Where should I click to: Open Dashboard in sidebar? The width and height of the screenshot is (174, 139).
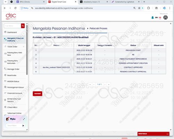point(12,32)
